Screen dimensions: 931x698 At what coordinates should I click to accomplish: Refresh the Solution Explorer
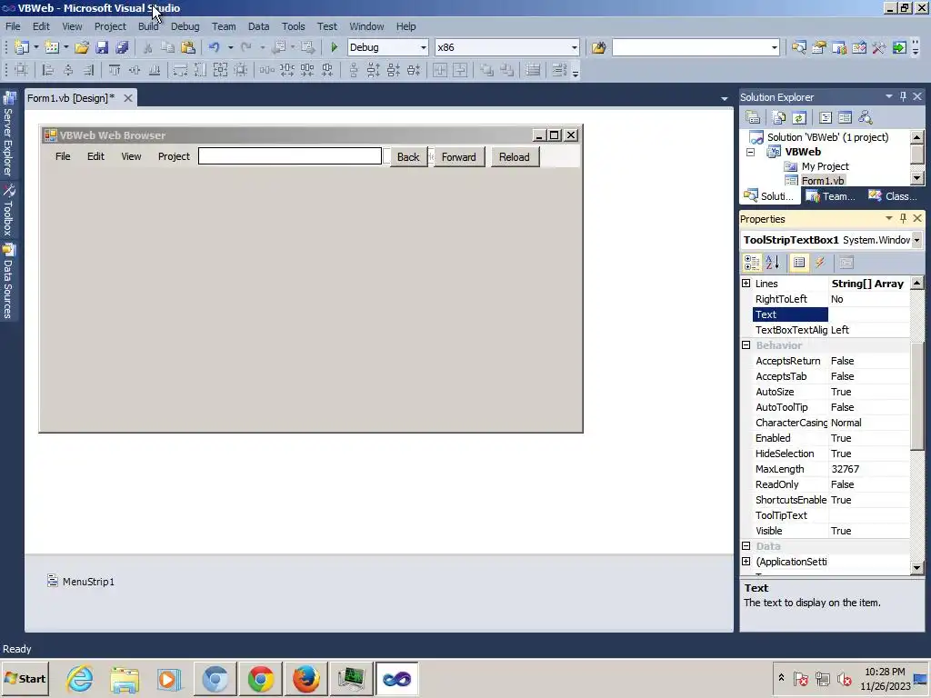[799, 117]
